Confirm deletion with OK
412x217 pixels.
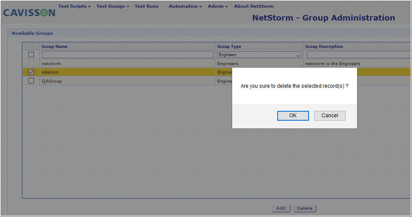[293, 116]
